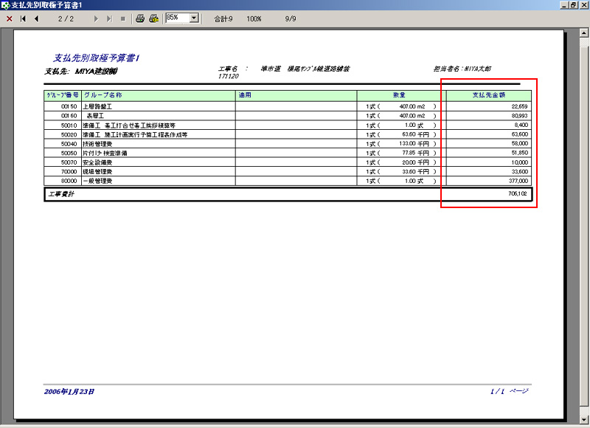Jump to the first page

(23, 18)
